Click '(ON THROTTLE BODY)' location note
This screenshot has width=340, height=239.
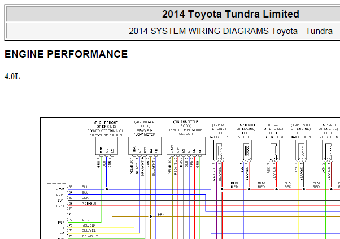point(186,124)
